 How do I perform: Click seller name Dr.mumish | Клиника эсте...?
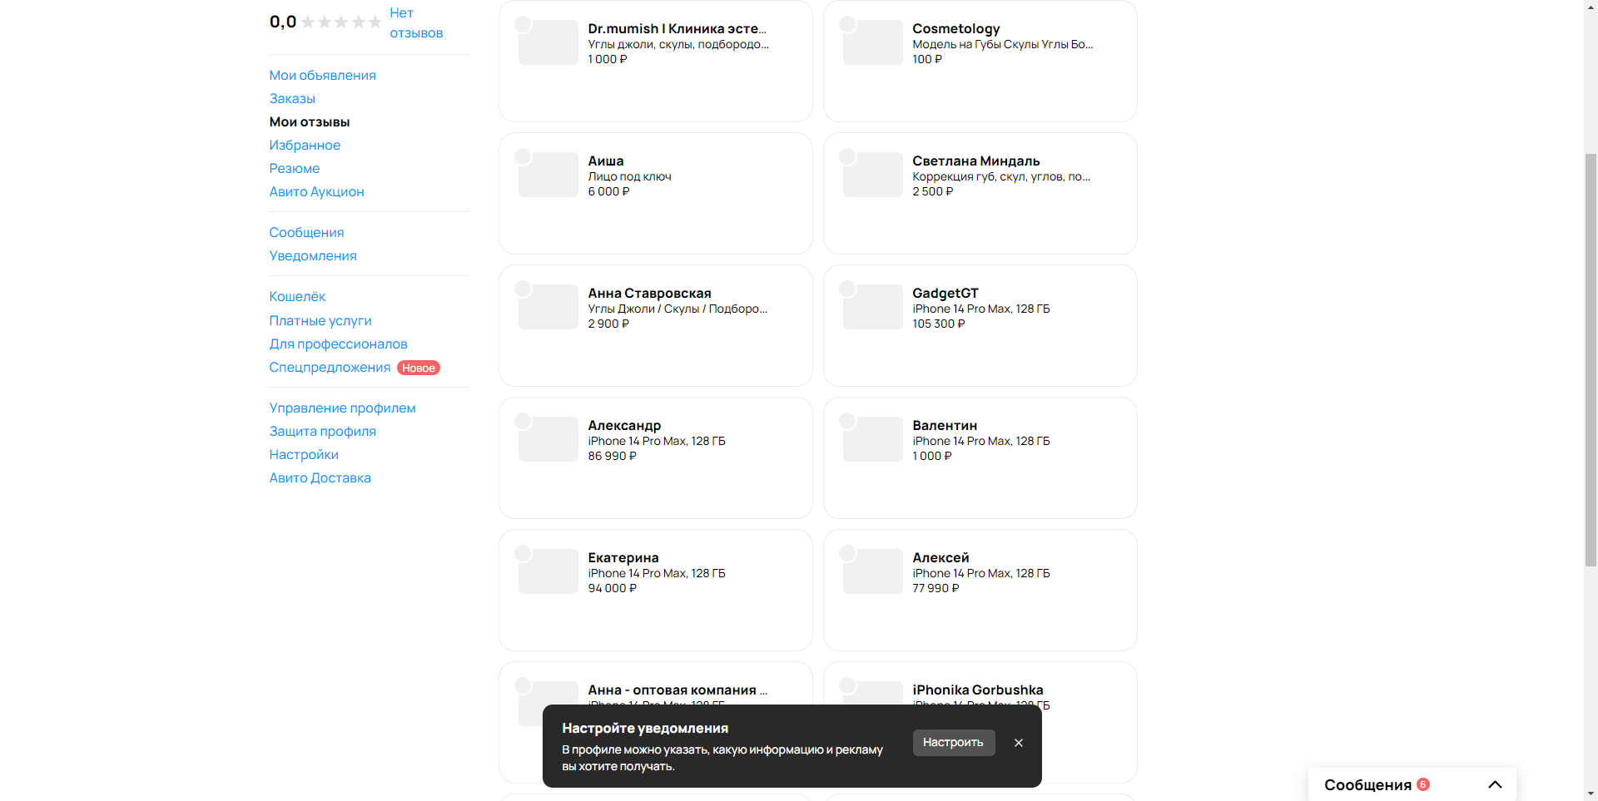[677, 28]
